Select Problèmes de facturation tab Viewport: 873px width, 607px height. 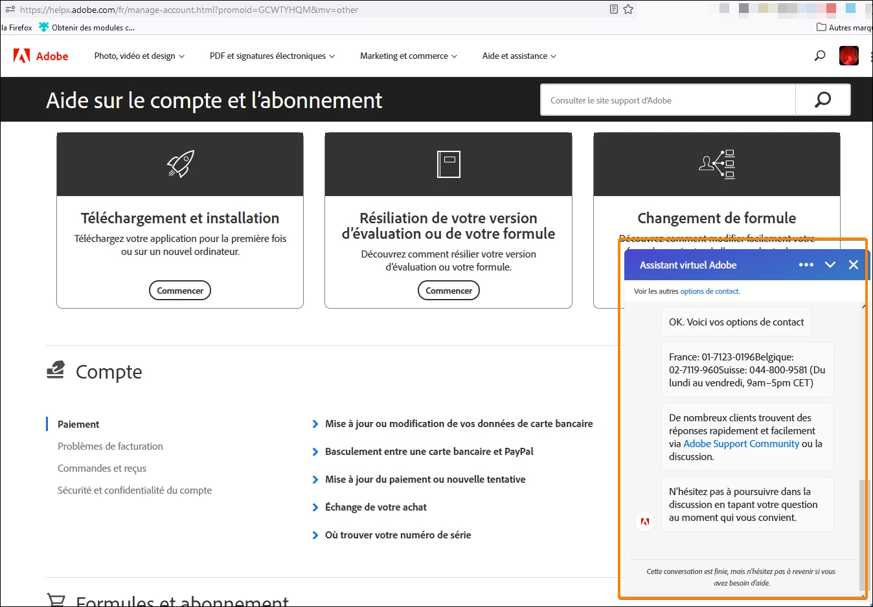click(x=110, y=447)
